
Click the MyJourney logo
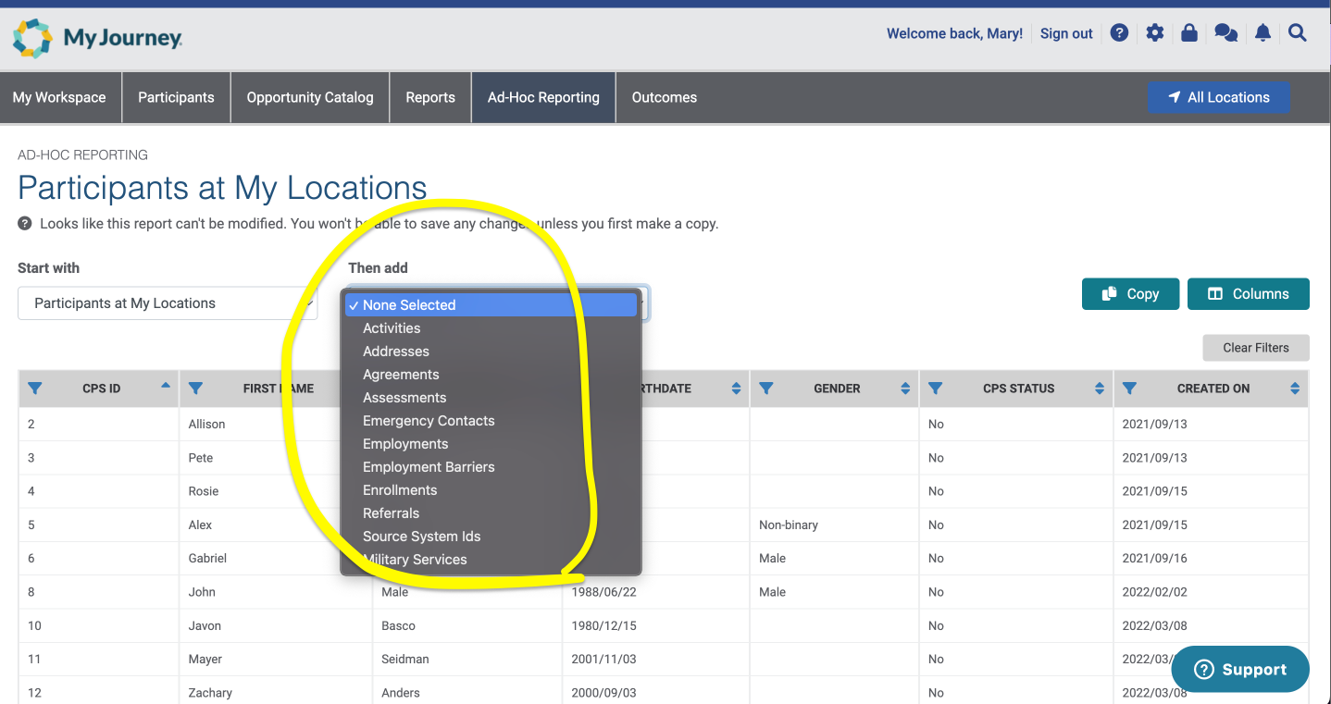pyautogui.click(x=97, y=38)
